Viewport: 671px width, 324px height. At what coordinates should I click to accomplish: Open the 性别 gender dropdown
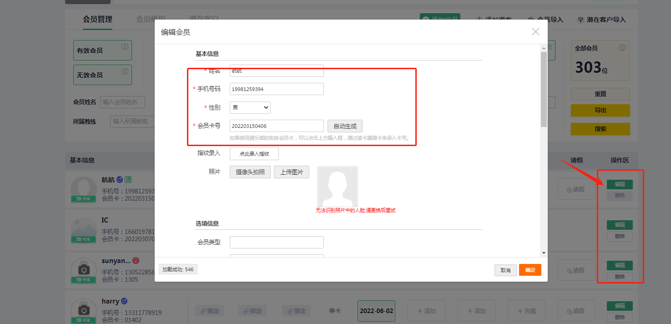click(250, 107)
